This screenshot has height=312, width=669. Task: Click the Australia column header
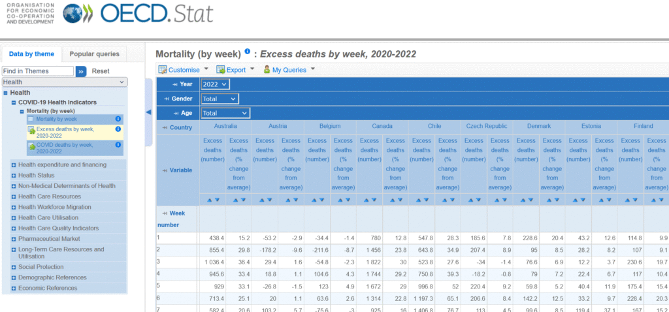pos(225,126)
